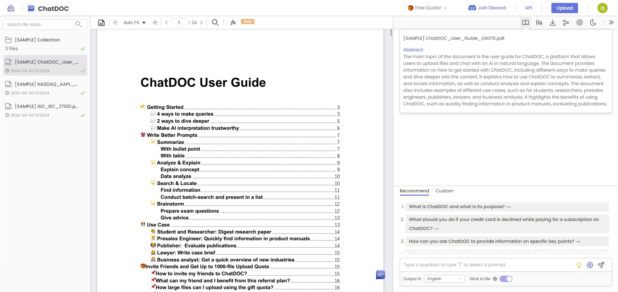618x292 pixels.
Task: Click the gift icon next to Free Quota
Action: click(410, 8)
